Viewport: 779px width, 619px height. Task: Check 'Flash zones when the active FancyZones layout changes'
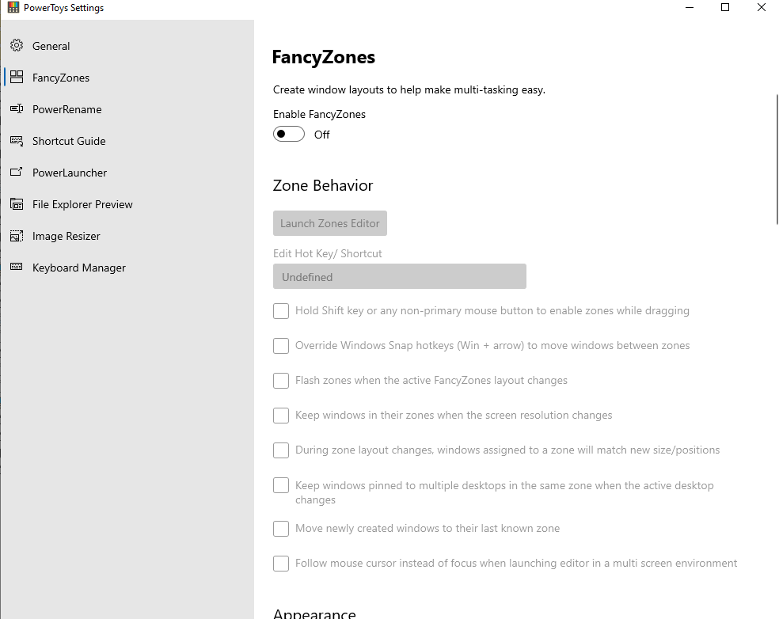281,381
